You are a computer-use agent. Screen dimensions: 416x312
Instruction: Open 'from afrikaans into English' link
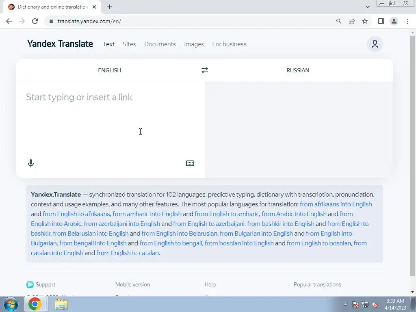coord(336,204)
